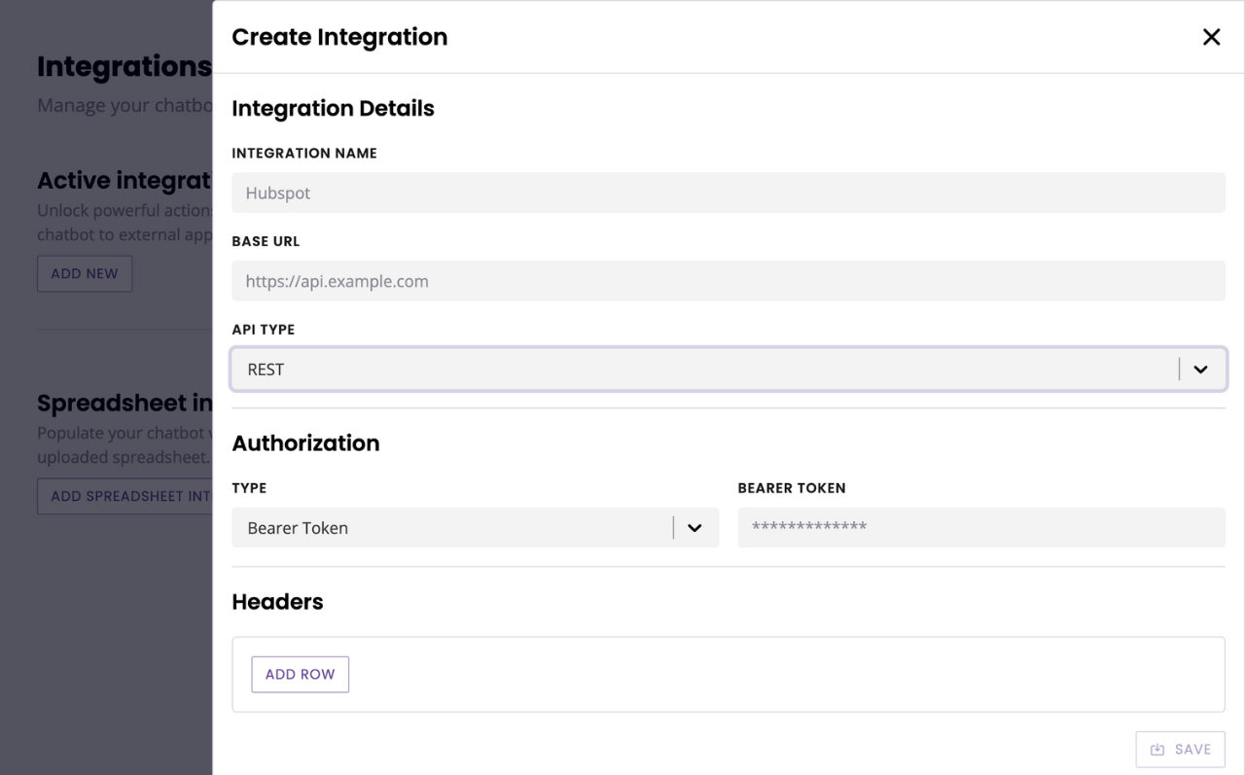Viewport: 1245px width, 775px height.
Task: Click the masked Bearer Token field
Action: pyautogui.click(x=981, y=527)
